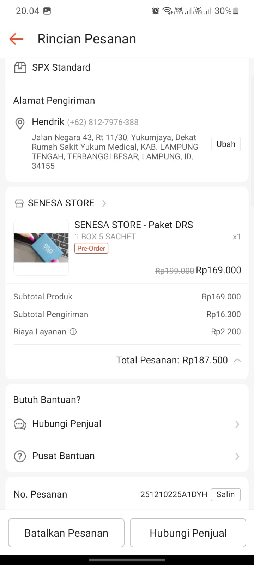Tap the location pin icon

pos(20,123)
